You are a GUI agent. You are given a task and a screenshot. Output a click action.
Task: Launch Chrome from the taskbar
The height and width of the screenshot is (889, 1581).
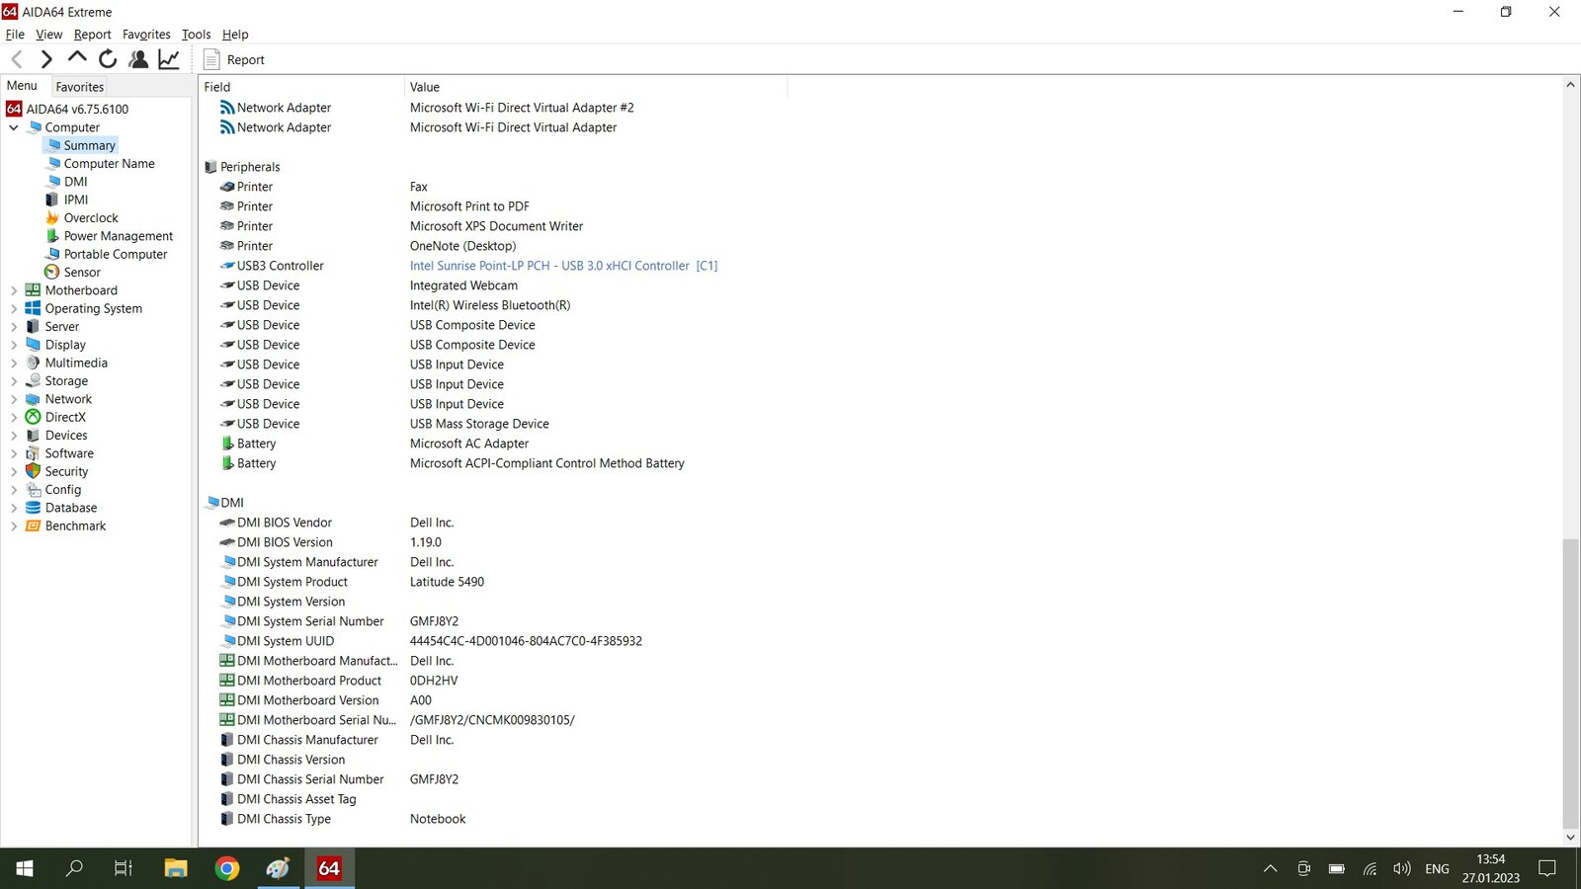(227, 868)
